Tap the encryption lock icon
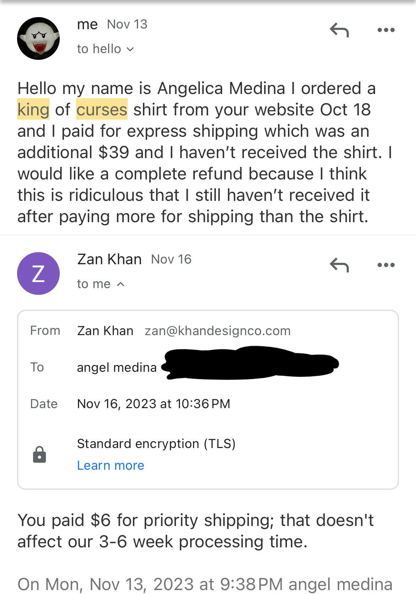This screenshot has width=416, height=594. click(39, 455)
